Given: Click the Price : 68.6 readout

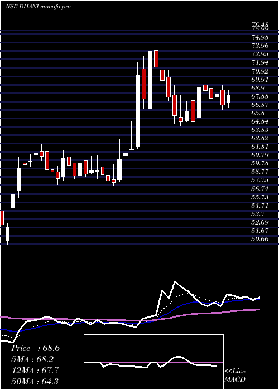Looking at the screenshot, I should tap(35, 348).
